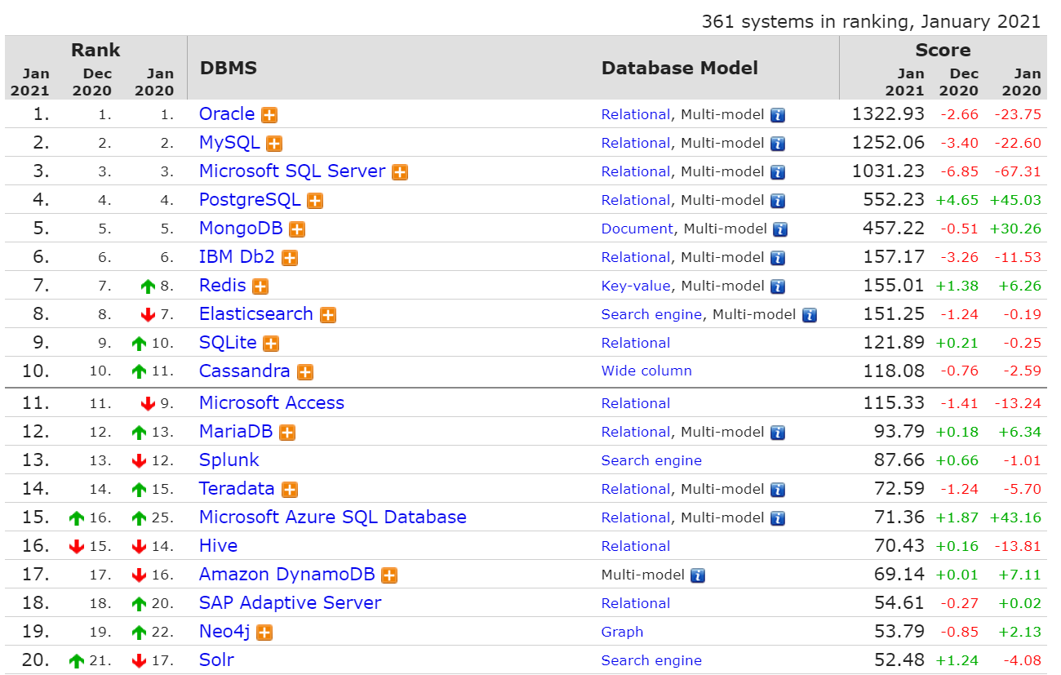Screen dimensions: 1061x675
Task: Click the info icon next to Amazon DynamoDB Multi-model
Action: [x=698, y=575]
